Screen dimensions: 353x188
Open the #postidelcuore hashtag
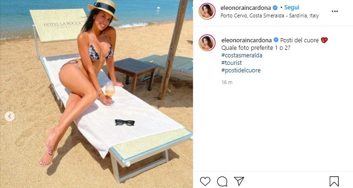point(241,70)
